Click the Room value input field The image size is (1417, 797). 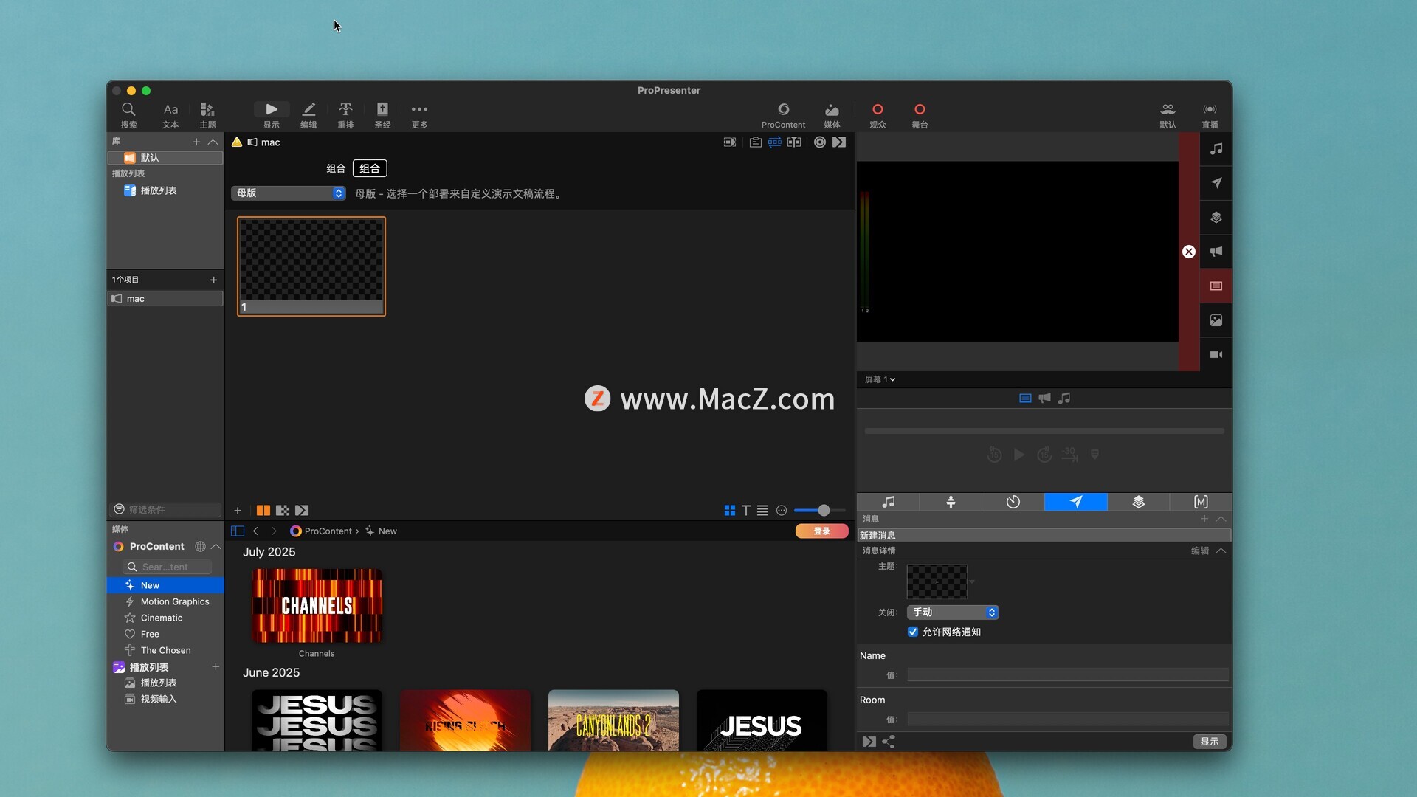(x=1067, y=719)
